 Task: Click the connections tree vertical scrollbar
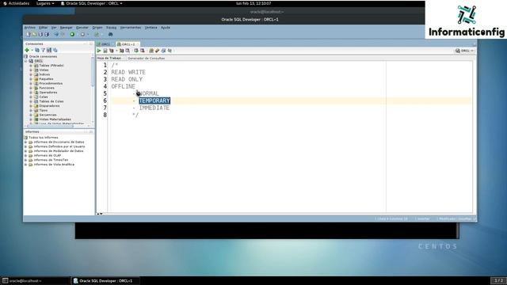[93, 72]
